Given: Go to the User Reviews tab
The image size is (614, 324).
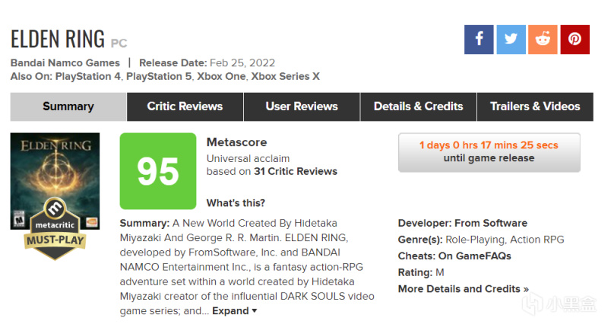Looking at the screenshot, I should tap(302, 106).
